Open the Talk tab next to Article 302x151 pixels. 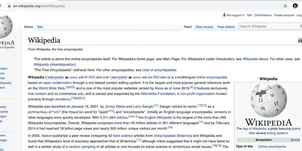click(x=40, y=27)
